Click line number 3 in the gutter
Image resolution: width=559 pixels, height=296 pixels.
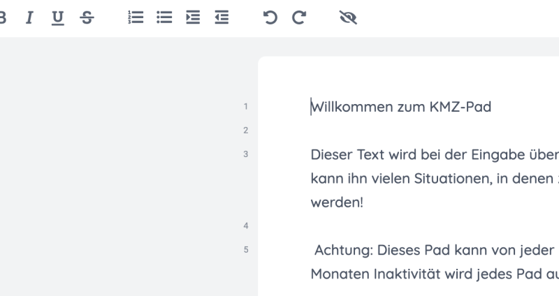[246, 154]
